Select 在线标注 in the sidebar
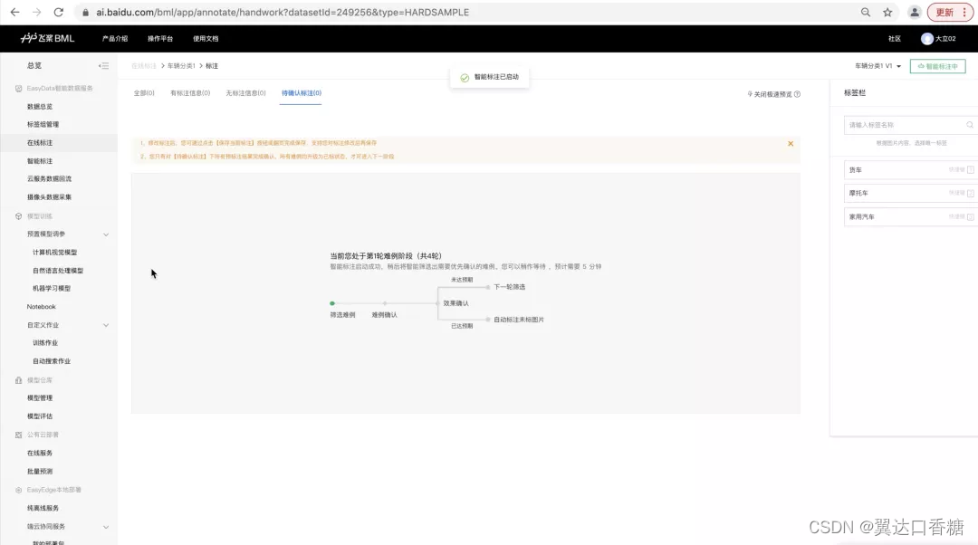Screen dimensions: 978x545 pyautogui.click(x=40, y=143)
